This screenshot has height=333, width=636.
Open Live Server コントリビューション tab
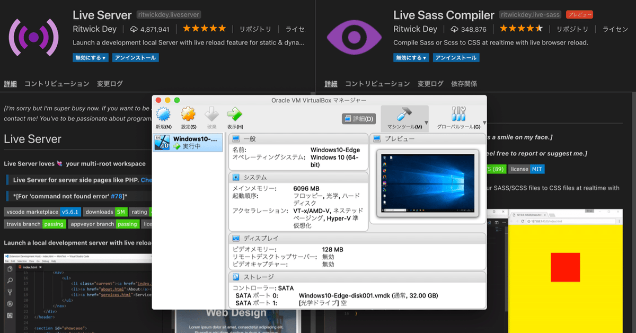click(57, 84)
